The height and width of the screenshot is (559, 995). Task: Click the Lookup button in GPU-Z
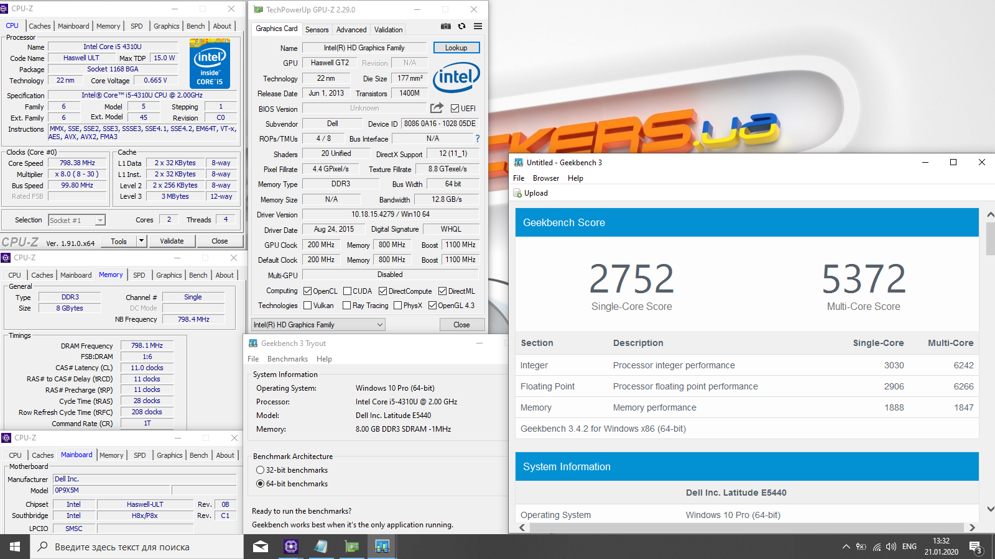tap(456, 48)
